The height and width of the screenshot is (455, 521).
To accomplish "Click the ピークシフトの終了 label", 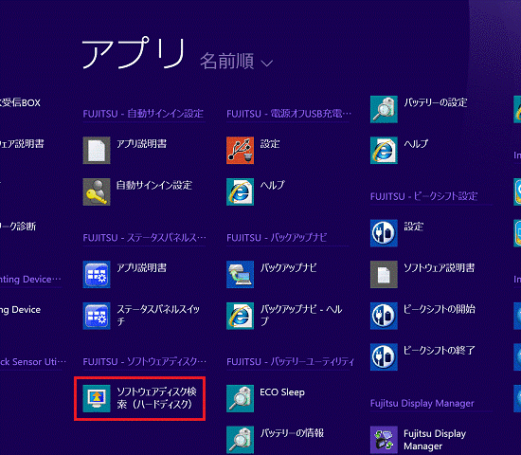I will (x=440, y=350).
